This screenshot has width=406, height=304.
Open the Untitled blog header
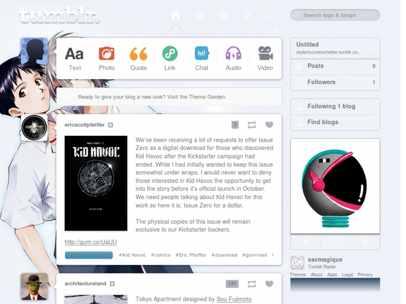335,48
